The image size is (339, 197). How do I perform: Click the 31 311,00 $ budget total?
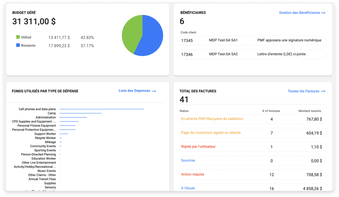click(x=34, y=22)
